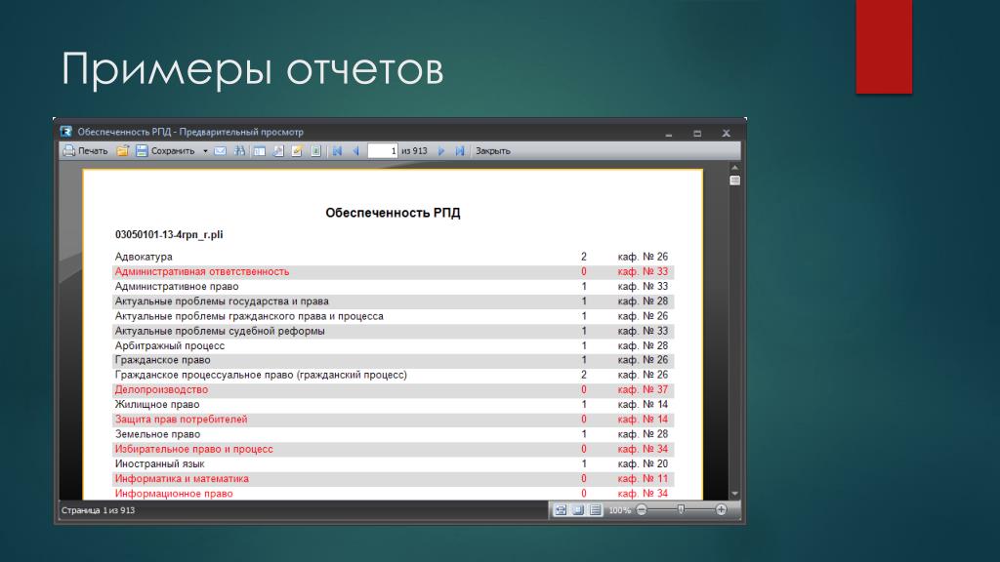Click the edit page pencil icon
The width and height of the screenshot is (1000, 562).
(x=297, y=151)
